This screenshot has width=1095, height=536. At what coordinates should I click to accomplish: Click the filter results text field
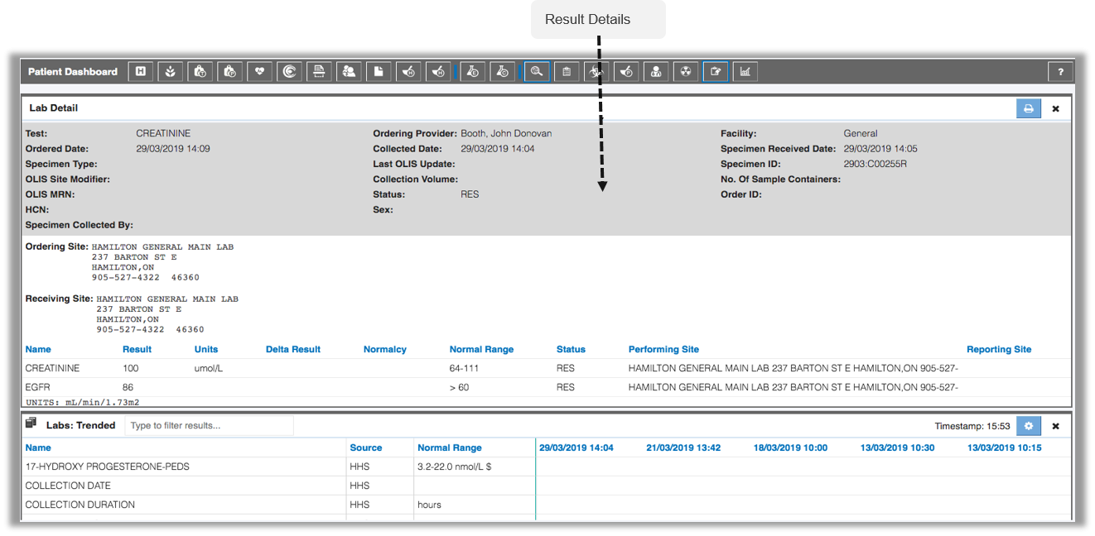(x=210, y=425)
